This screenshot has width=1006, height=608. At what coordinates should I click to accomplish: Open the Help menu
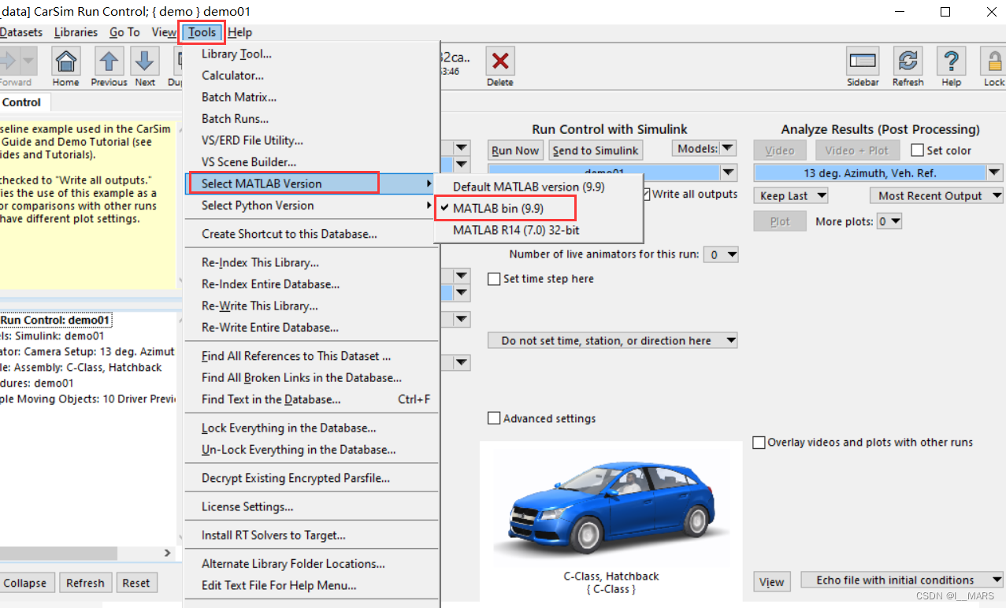[240, 32]
